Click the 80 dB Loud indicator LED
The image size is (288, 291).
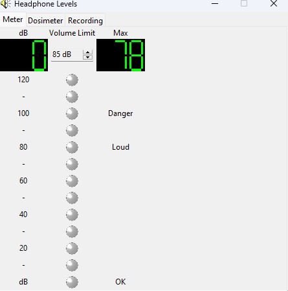pyautogui.click(x=72, y=147)
